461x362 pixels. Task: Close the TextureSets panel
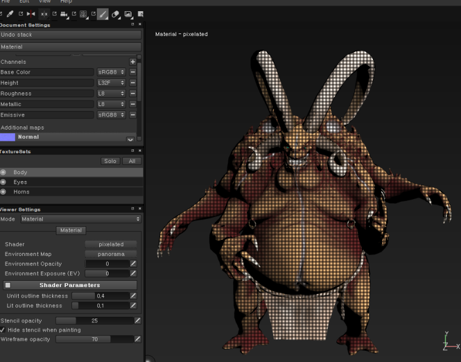coord(140,151)
